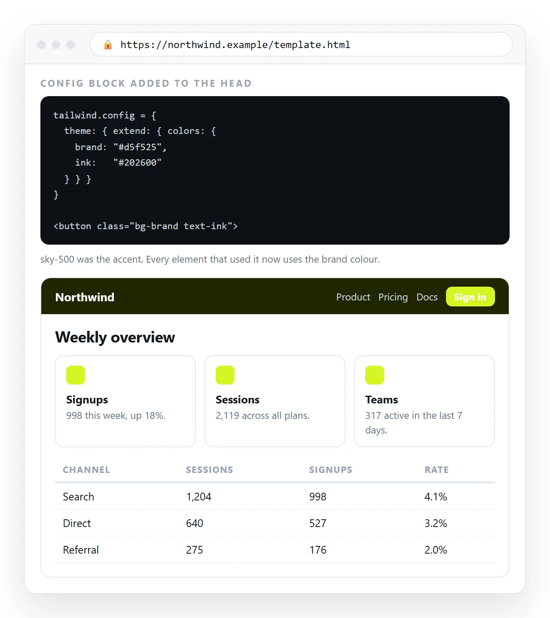The width and height of the screenshot is (550, 618).
Task: Click the 1,204 sessions cell
Action: [x=199, y=497]
